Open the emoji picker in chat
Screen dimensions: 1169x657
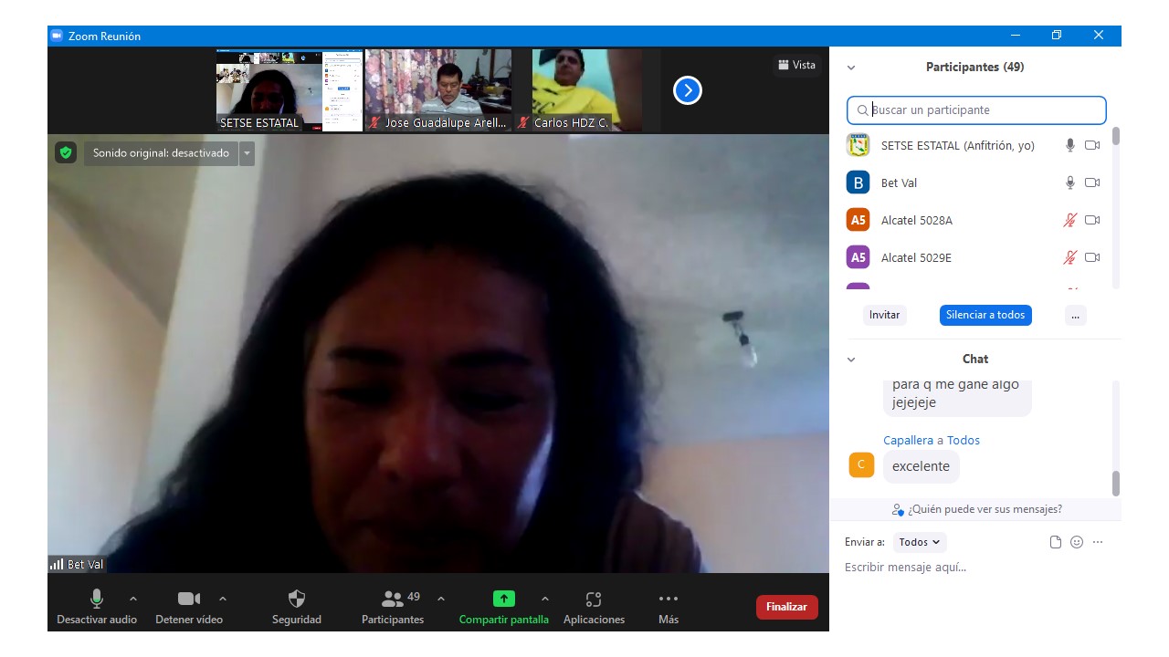tap(1077, 542)
